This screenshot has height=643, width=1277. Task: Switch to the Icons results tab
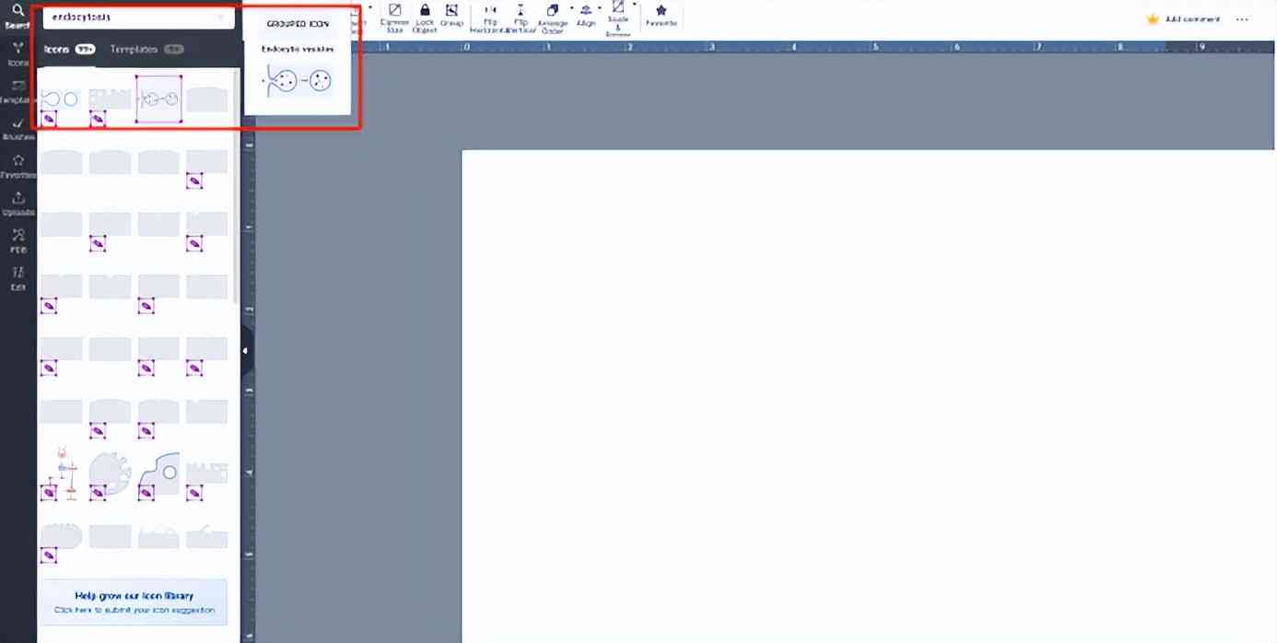[69, 49]
